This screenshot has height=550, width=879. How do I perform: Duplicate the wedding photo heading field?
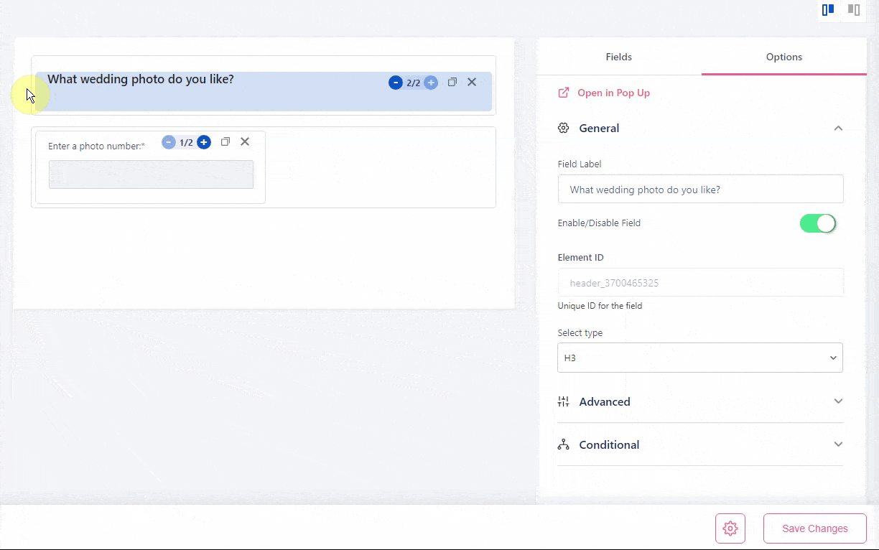(x=452, y=83)
